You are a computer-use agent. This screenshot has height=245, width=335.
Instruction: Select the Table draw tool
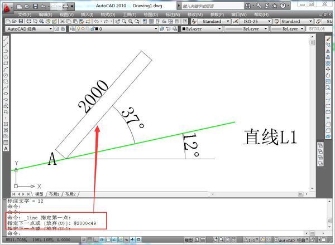coord(6,143)
